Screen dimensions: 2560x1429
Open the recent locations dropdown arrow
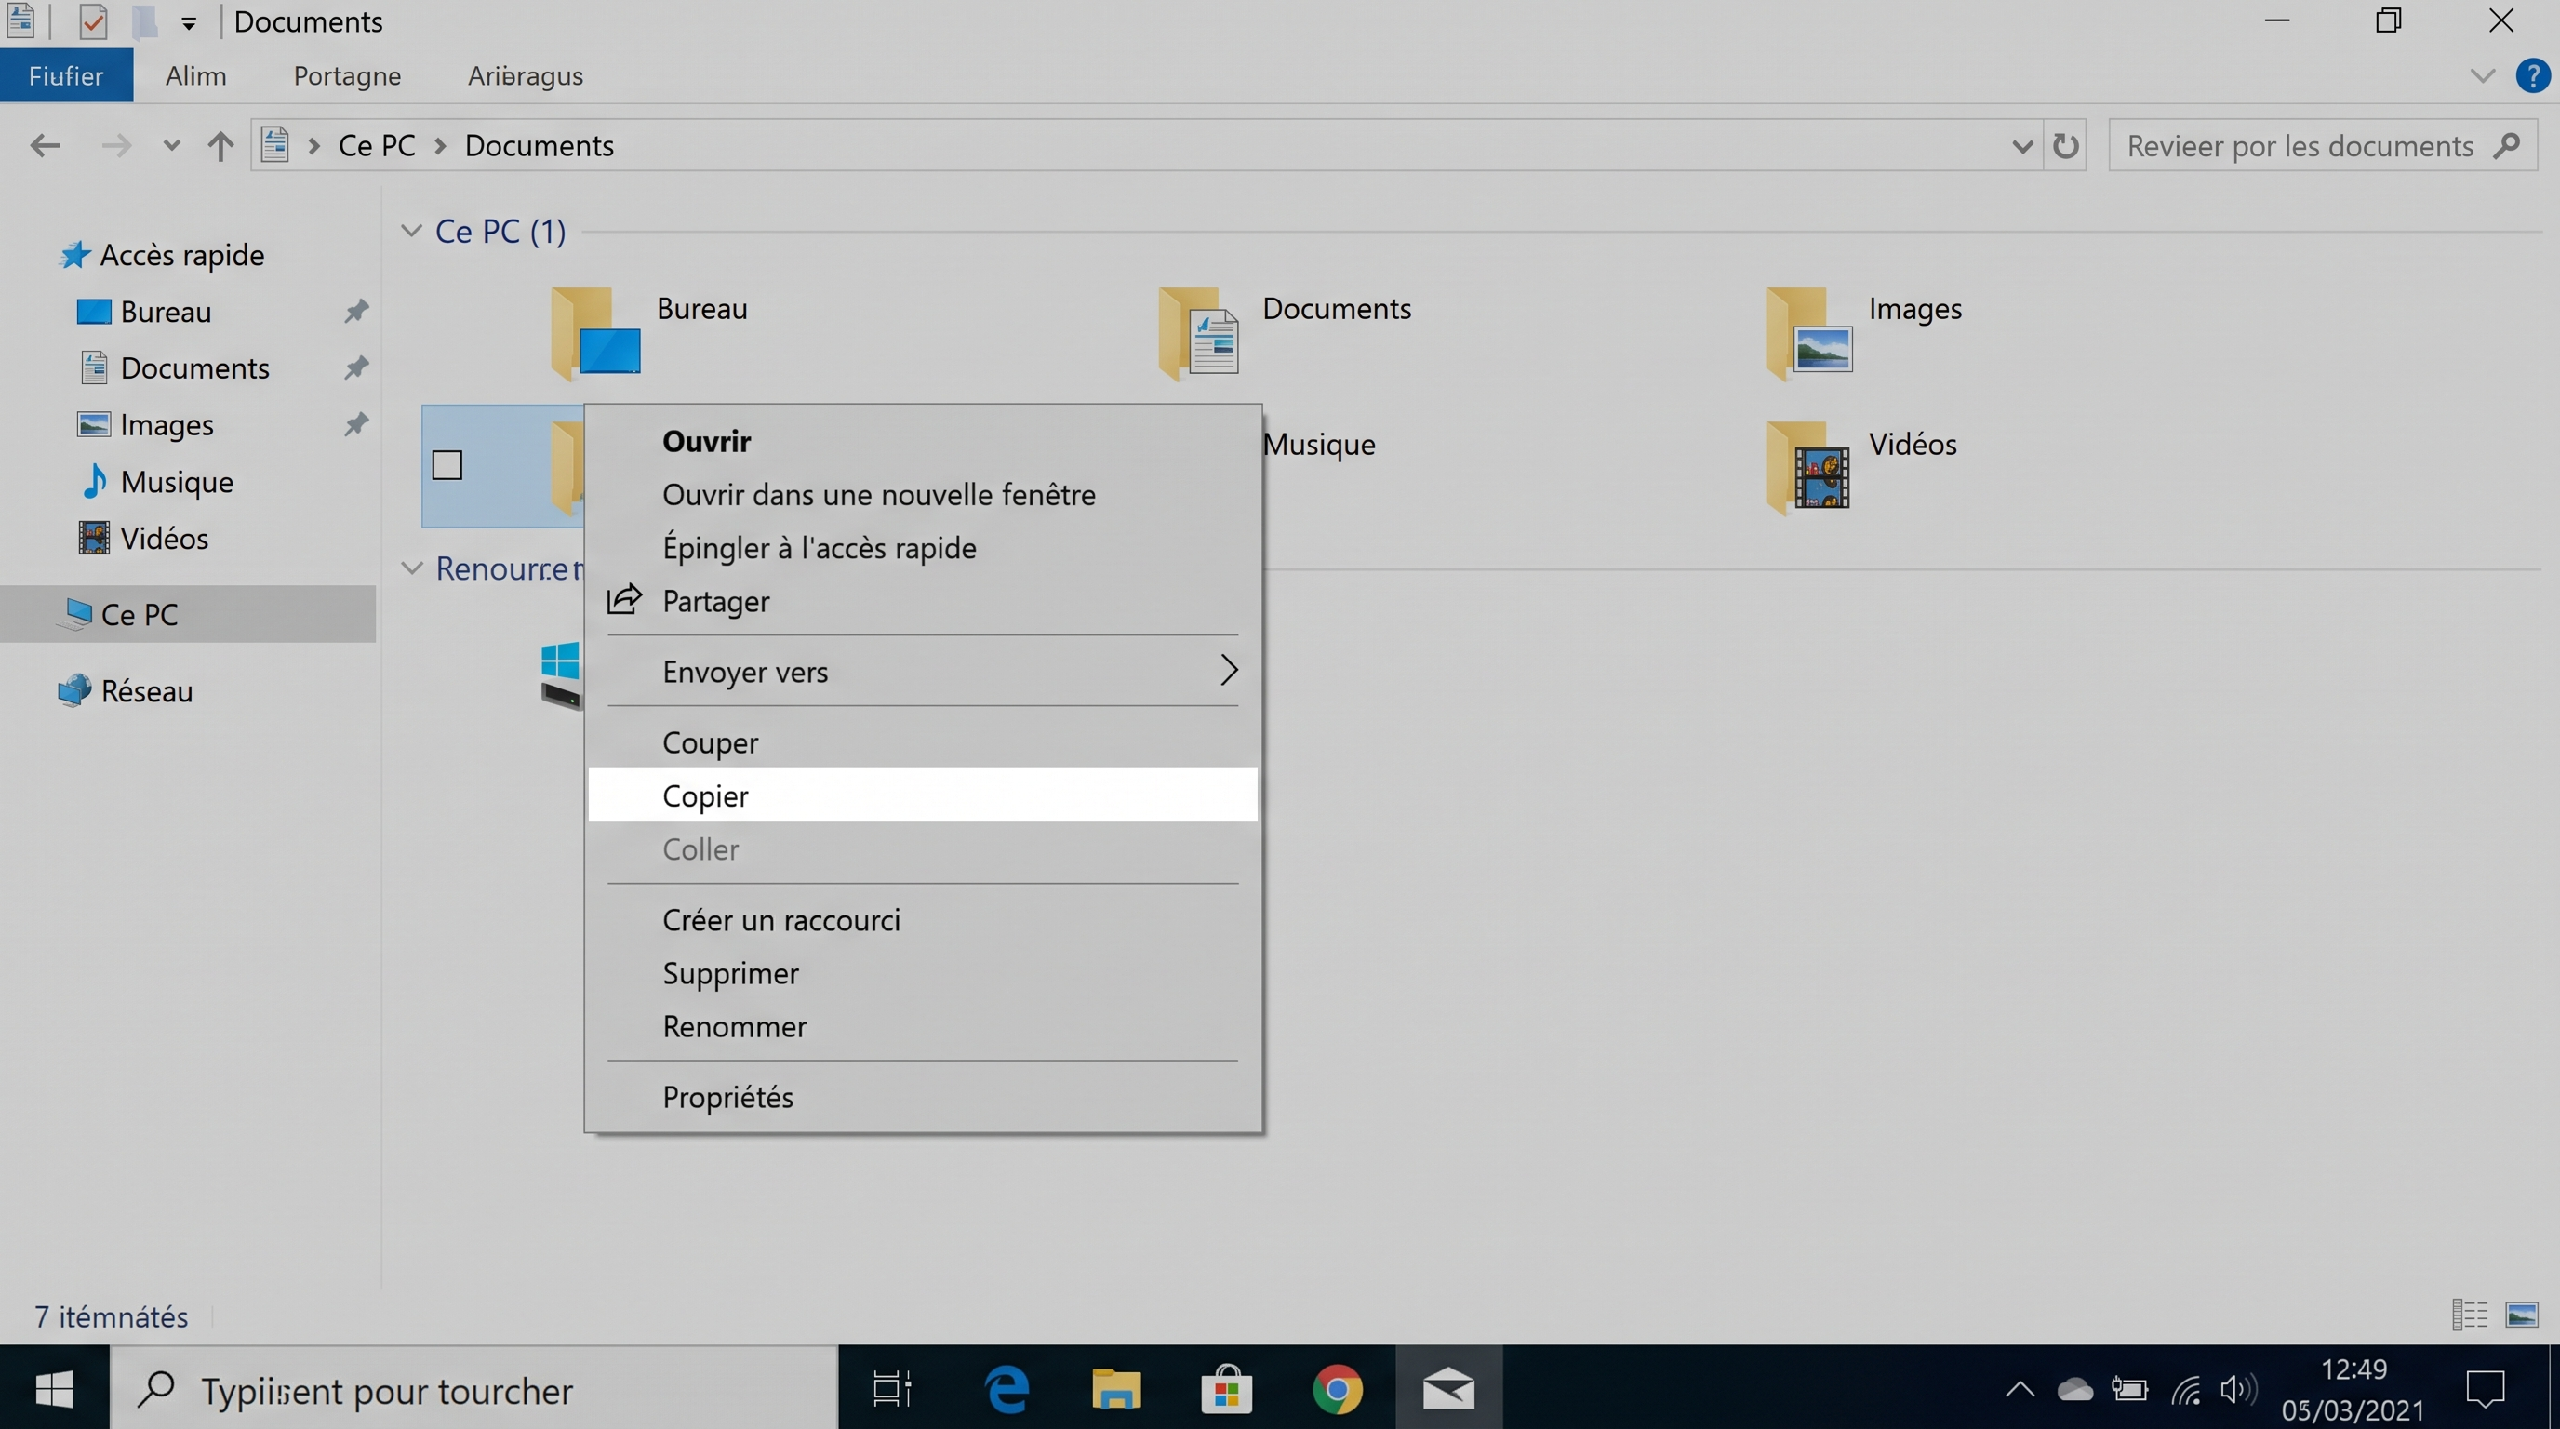tap(172, 146)
